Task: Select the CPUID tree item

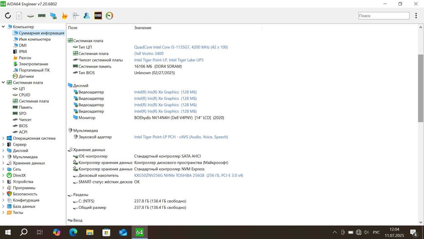Action: pos(21,95)
